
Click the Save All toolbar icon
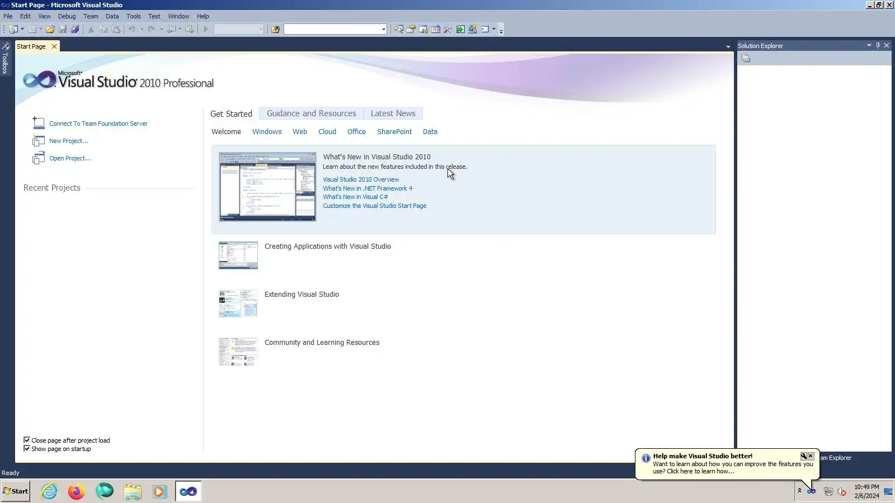pos(75,29)
